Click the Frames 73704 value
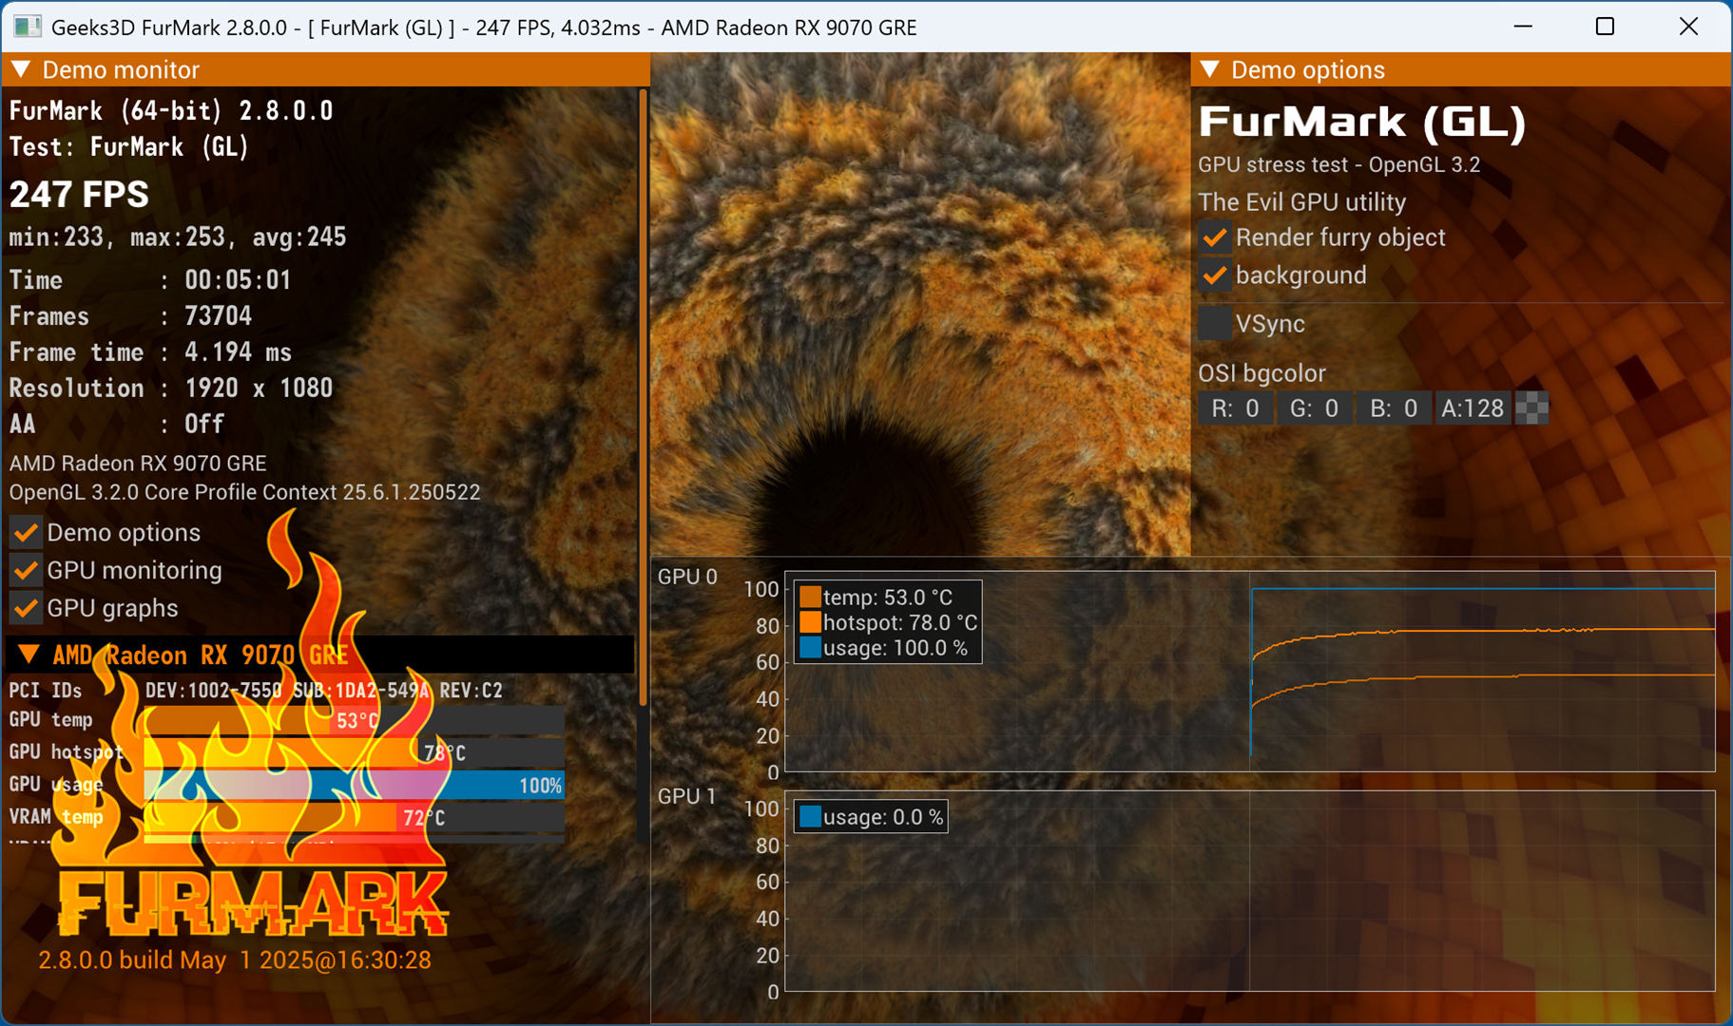Image resolution: width=1733 pixels, height=1026 pixels. coord(219,315)
